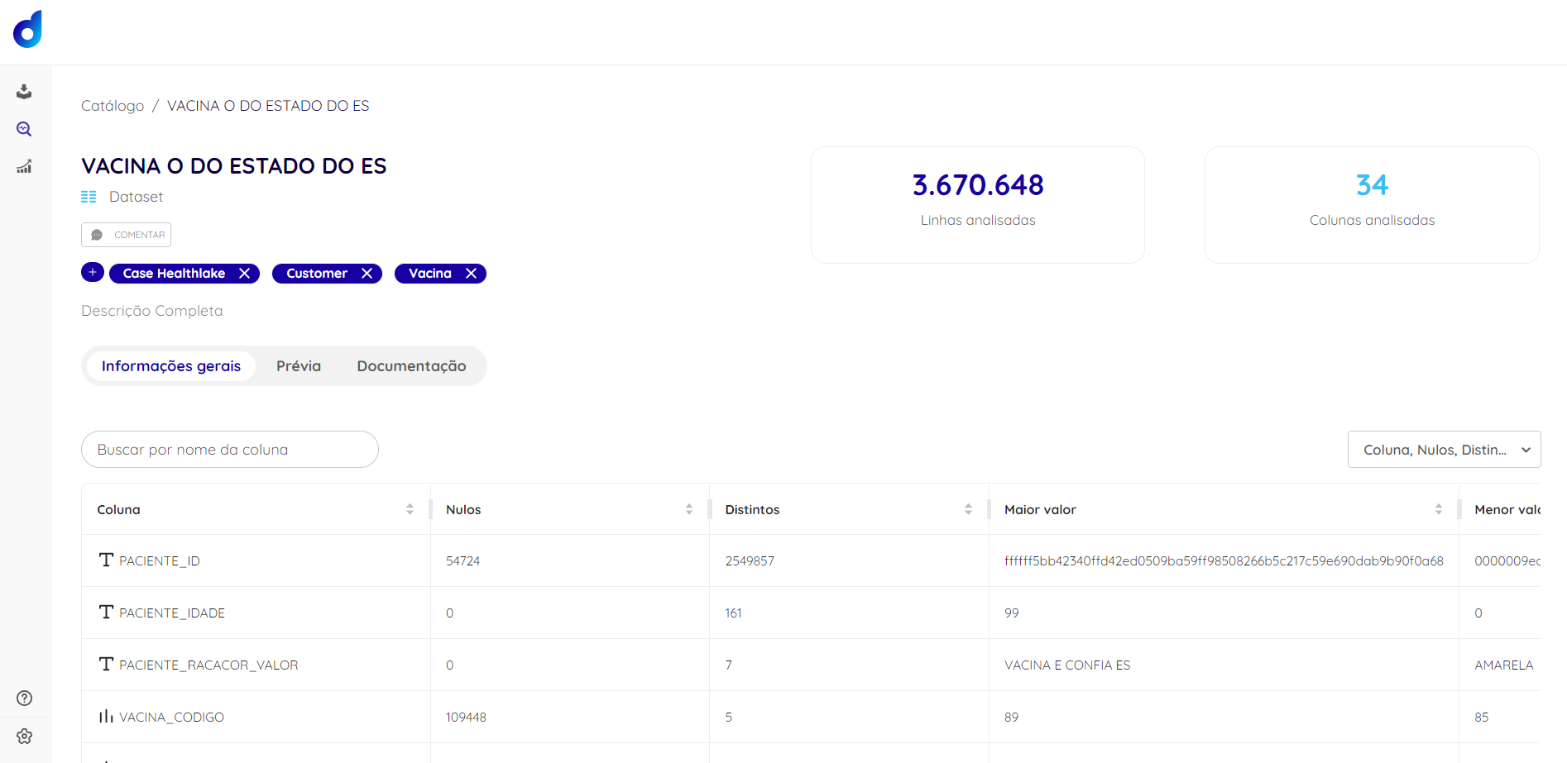Viewport: 1567px width, 763px height.
Task: Sort by Nulos header arrows
Action: point(689,509)
